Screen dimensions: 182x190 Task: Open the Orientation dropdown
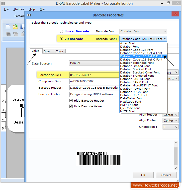[170, 127]
